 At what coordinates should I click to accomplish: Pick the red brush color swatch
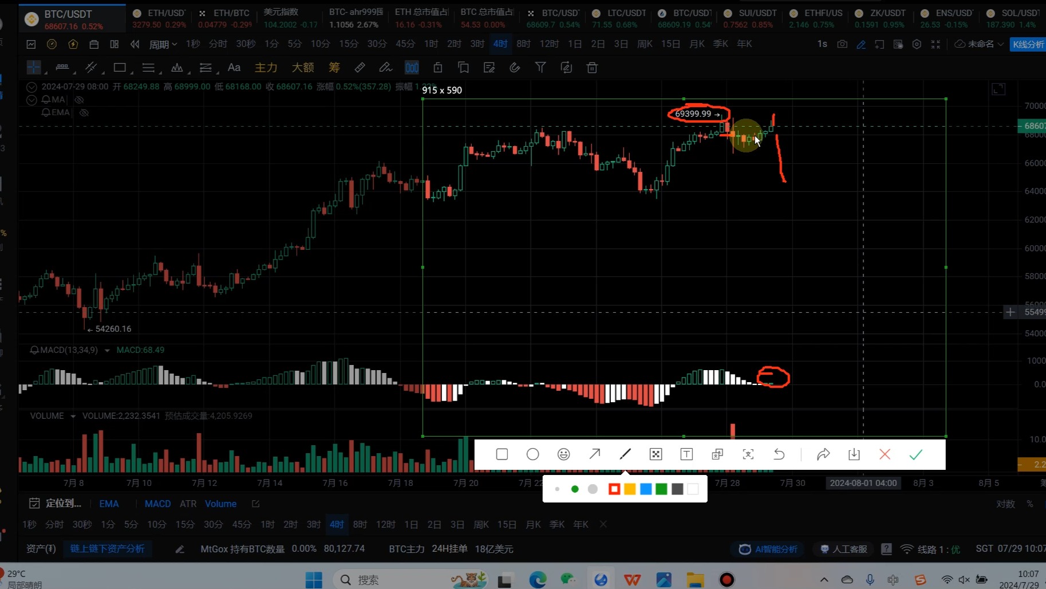click(614, 489)
